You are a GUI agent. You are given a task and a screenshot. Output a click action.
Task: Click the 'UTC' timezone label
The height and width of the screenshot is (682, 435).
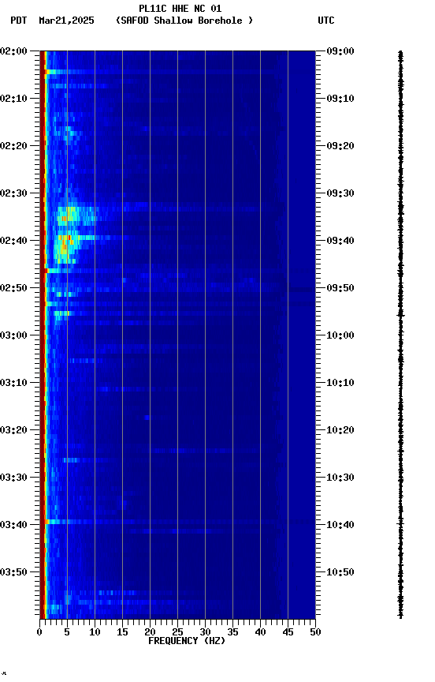click(x=326, y=21)
